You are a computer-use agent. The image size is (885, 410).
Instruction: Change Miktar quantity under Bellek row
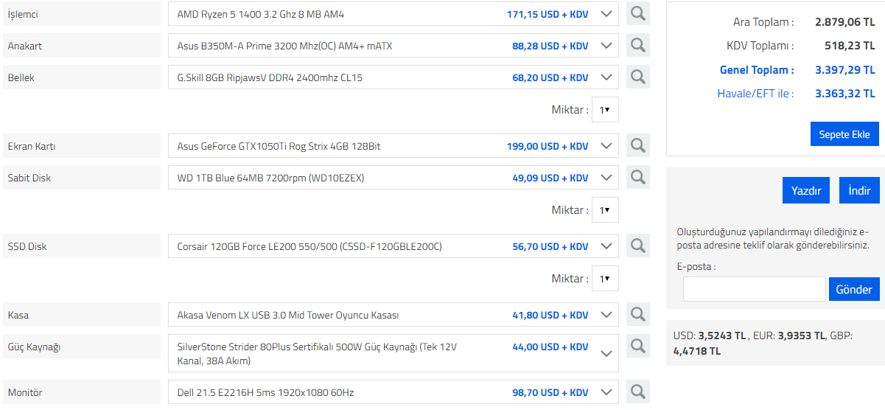(605, 110)
